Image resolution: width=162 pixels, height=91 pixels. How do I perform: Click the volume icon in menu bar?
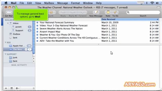[x=157, y=3]
